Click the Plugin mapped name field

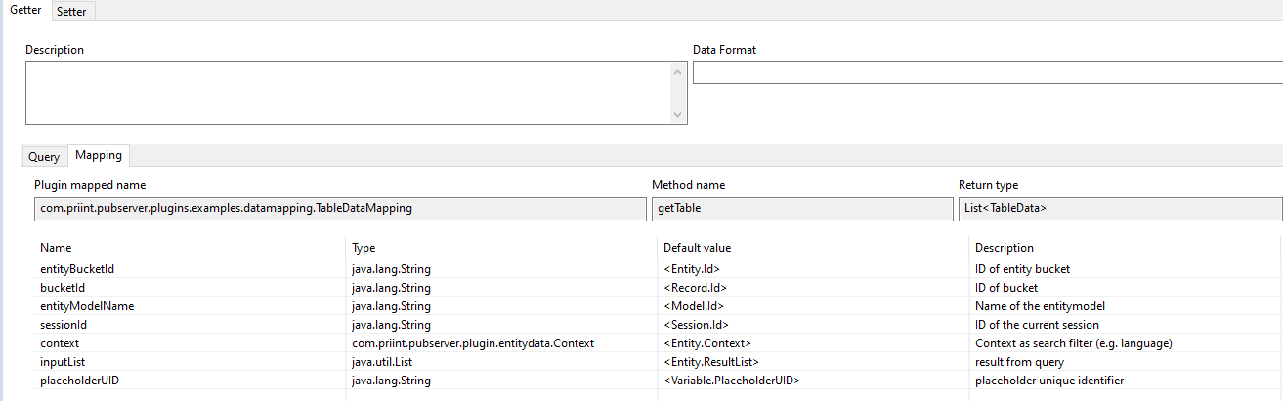[337, 209]
